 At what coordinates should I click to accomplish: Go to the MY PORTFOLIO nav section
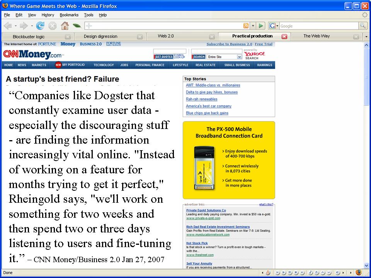(x=70, y=65)
